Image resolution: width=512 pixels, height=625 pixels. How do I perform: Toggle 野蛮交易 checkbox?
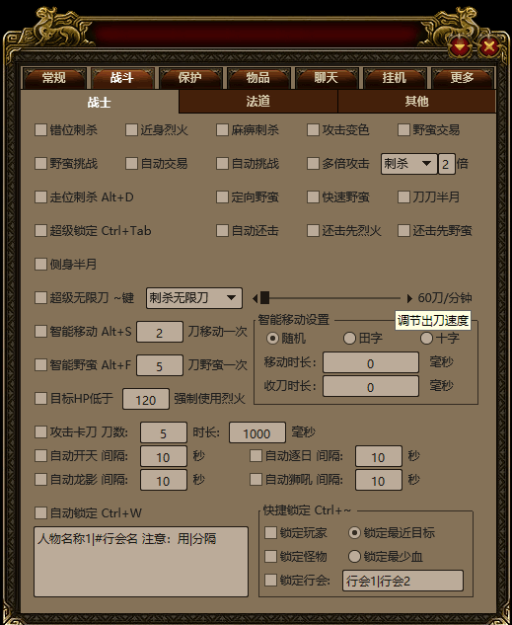(x=403, y=130)
